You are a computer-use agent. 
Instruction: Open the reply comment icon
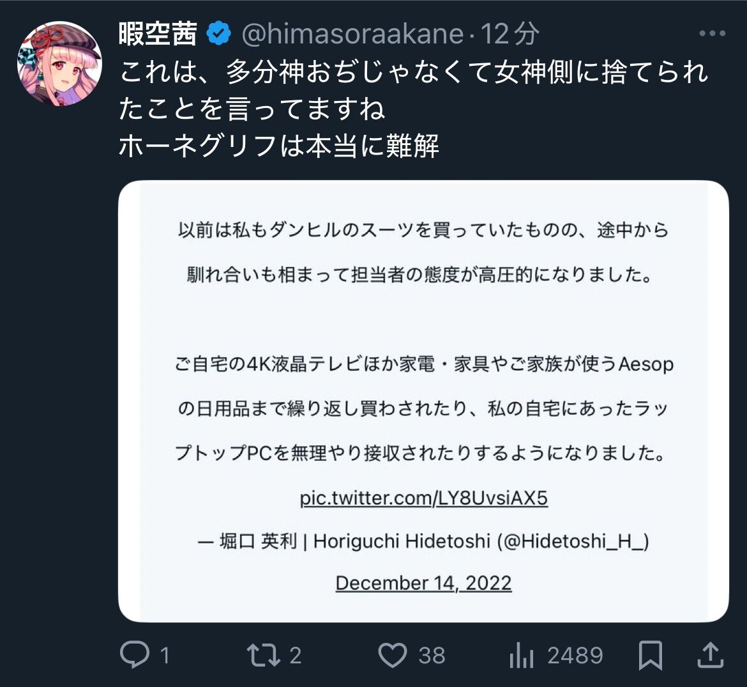135,654
